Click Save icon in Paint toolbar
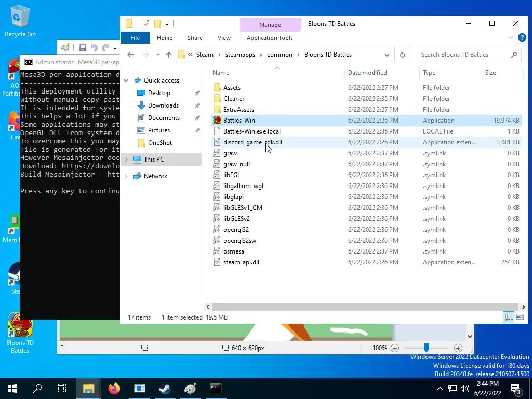This screenshot has height=399, width=532. (83, 48)
